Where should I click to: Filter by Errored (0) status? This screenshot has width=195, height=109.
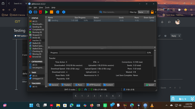click(x=37, y=57)
